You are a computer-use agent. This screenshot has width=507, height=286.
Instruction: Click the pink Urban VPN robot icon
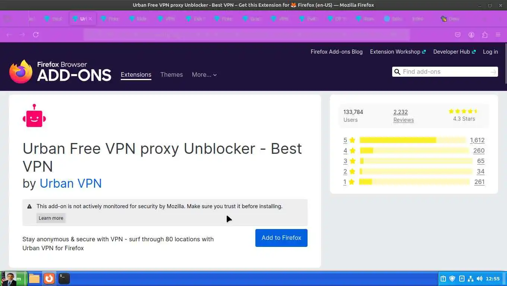point(34,115)
